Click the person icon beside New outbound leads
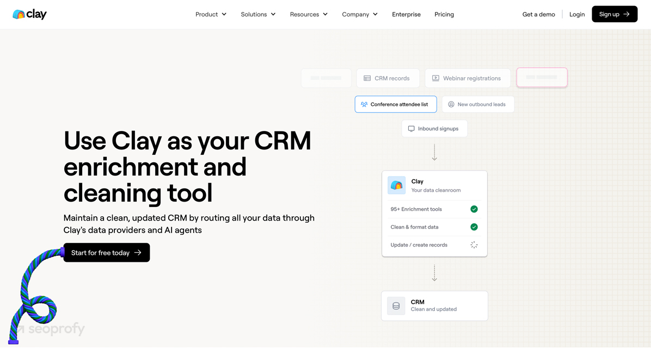 click(451, 104)
